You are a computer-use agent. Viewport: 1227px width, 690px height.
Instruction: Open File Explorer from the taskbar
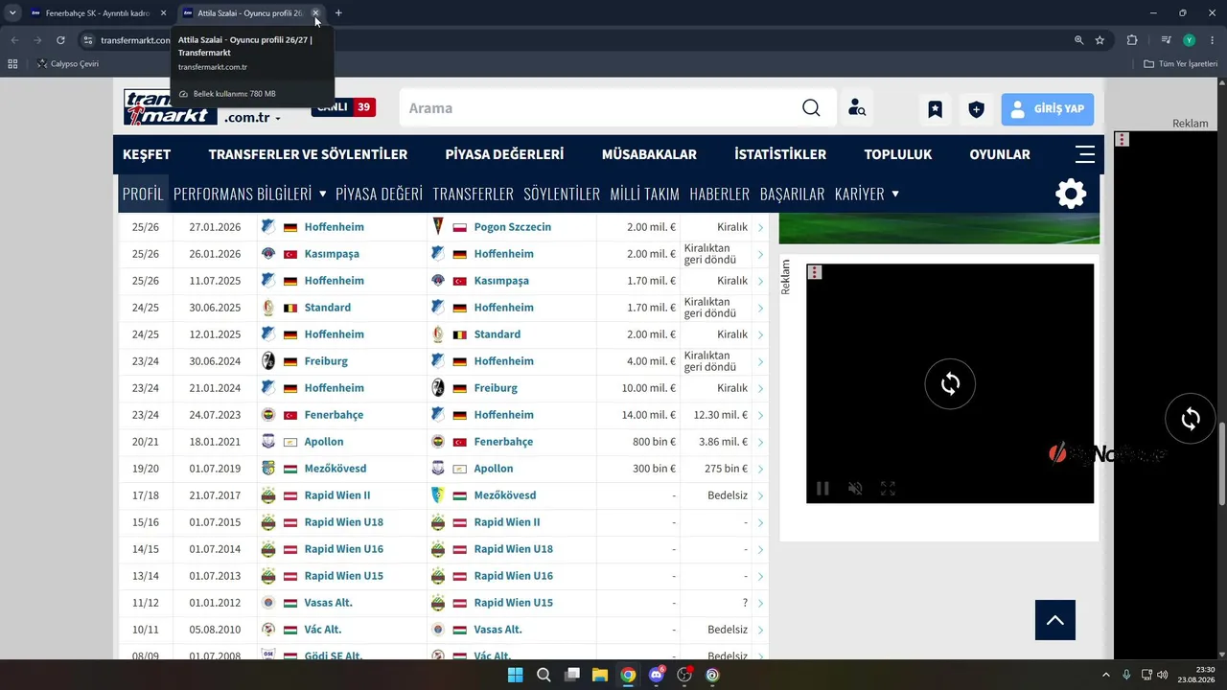[600, 675]
